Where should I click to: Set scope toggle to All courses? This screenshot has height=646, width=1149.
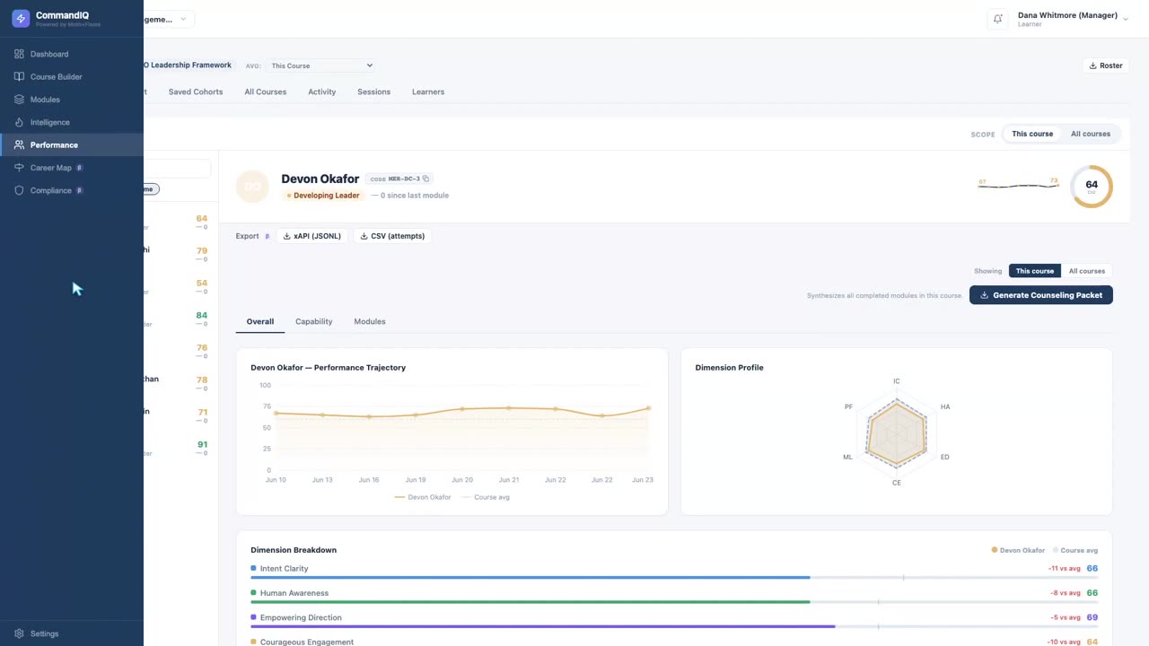[1091, 134]
